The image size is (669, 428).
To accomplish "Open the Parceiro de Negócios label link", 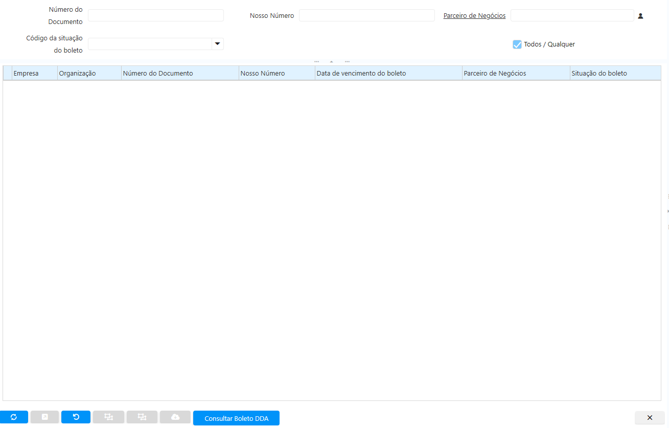I will click(474, 16).
